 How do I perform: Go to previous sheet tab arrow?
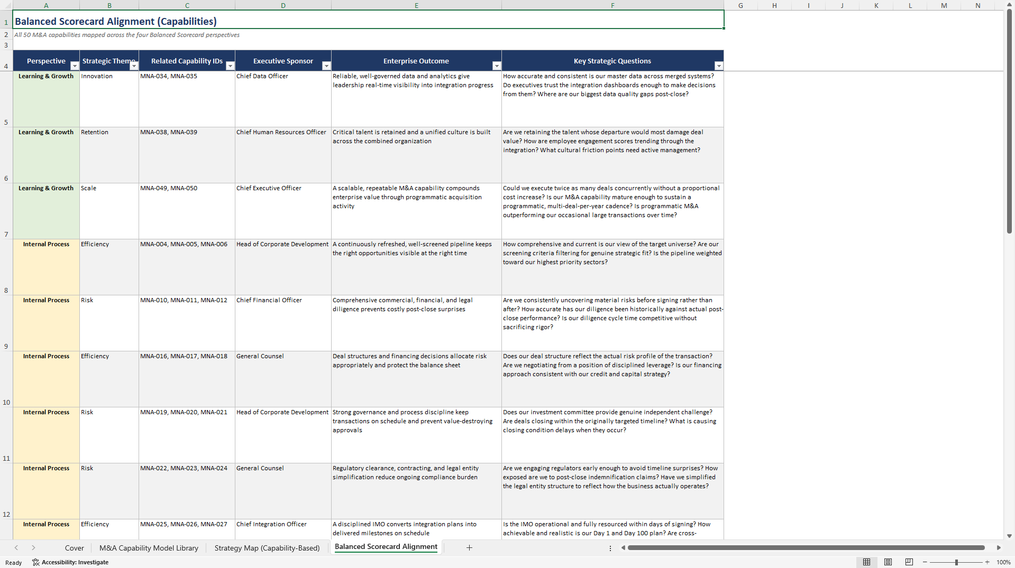[x=16, y=548]
